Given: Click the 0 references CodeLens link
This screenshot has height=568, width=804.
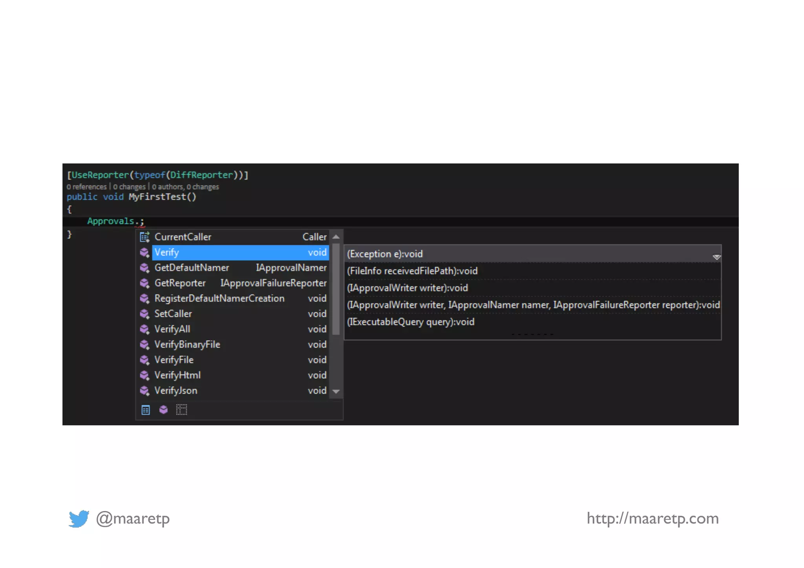Looking at the screenshot, I should [x=87, y=187].
